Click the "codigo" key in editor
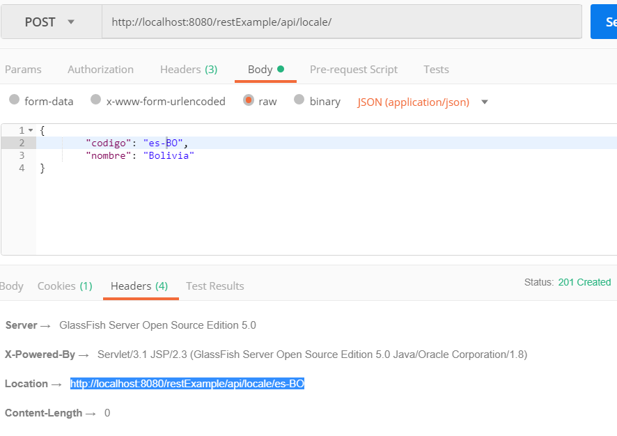 [x=108, y=143]
